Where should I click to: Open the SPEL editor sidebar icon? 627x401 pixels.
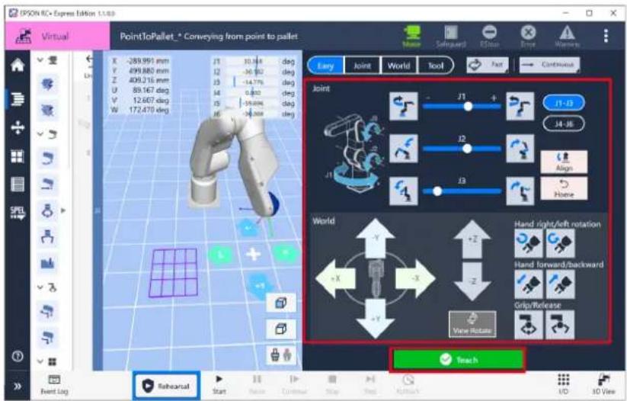tap(18, 213)
